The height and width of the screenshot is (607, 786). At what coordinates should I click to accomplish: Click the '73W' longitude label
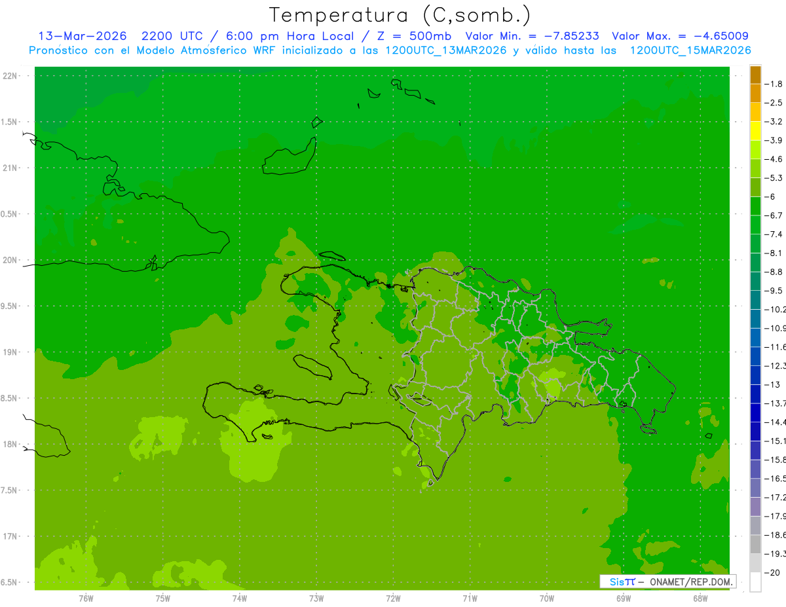316,598
